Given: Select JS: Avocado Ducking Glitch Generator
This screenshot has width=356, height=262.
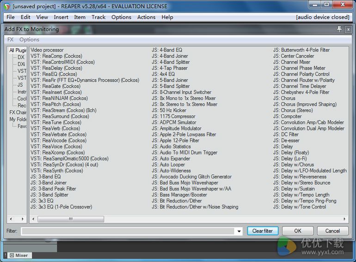Looking at the screenshot, I should (x=192, y=177).
